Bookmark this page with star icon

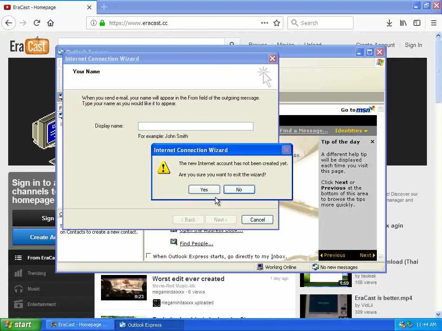277,23
